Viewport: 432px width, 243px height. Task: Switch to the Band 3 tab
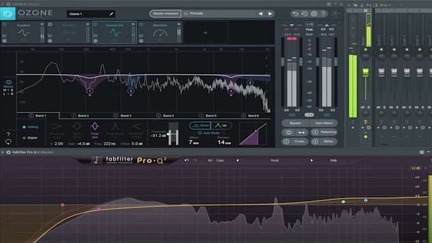tap(123, 115)
